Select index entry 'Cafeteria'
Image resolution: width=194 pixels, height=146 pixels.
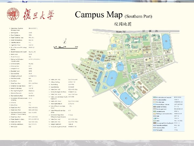13,103
